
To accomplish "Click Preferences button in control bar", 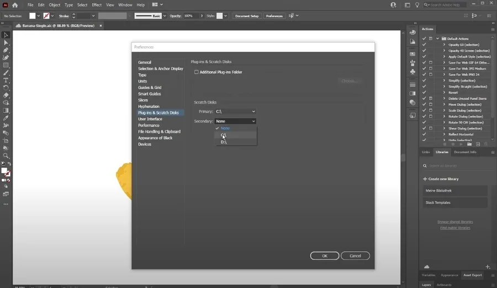I will click(x=274, y=16).
